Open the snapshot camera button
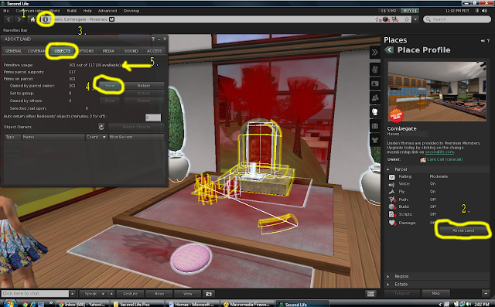495x307 pixels. click(208, 294)
